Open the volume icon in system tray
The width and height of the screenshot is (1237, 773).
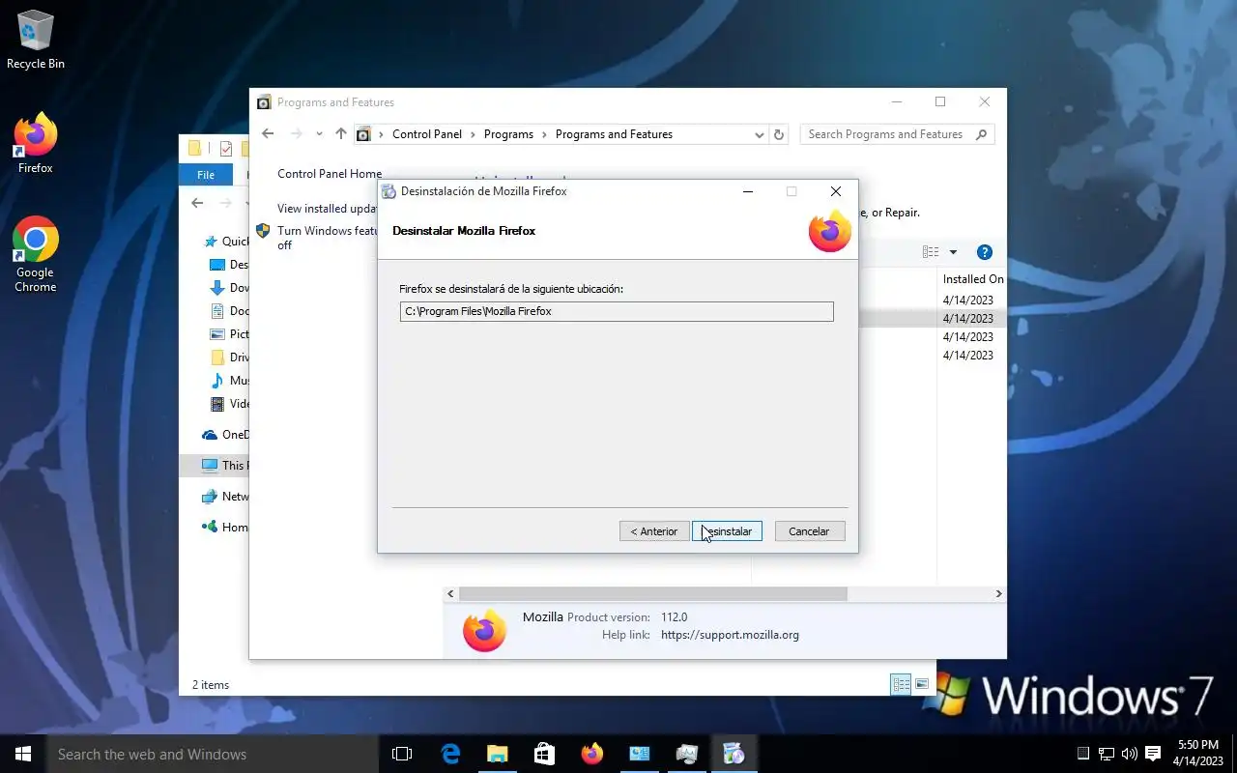[1129, 754]
